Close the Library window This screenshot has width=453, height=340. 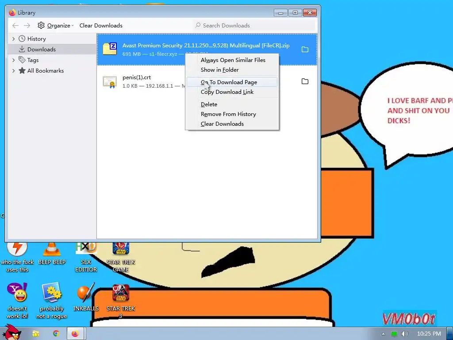pyautogui.click(x=310, y=13)
